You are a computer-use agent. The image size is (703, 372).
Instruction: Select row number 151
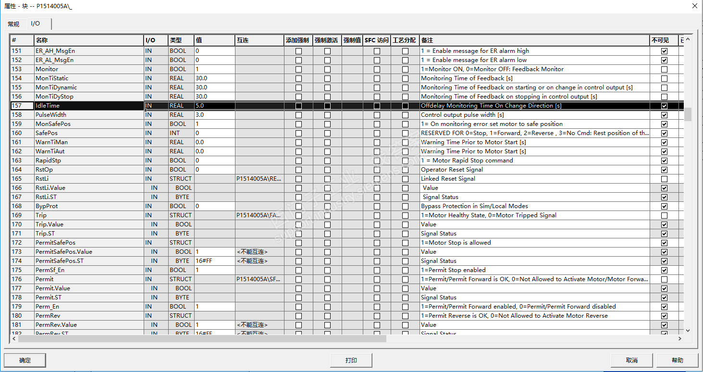coord(22,51)
